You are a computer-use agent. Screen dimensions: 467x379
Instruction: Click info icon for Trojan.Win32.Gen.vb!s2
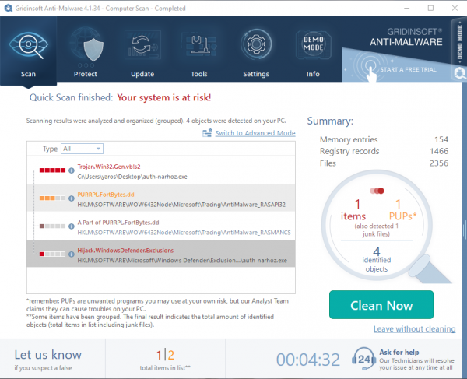click(x=72, y=170)
